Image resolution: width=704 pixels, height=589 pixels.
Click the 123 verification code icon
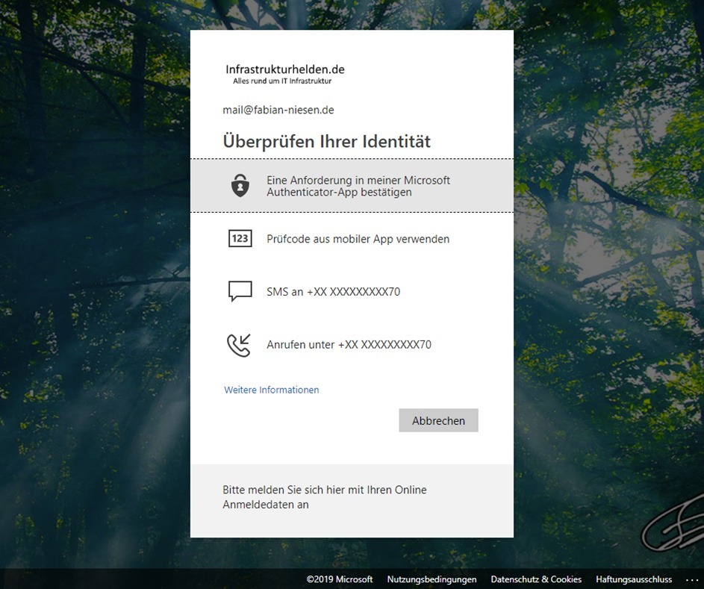240,238
